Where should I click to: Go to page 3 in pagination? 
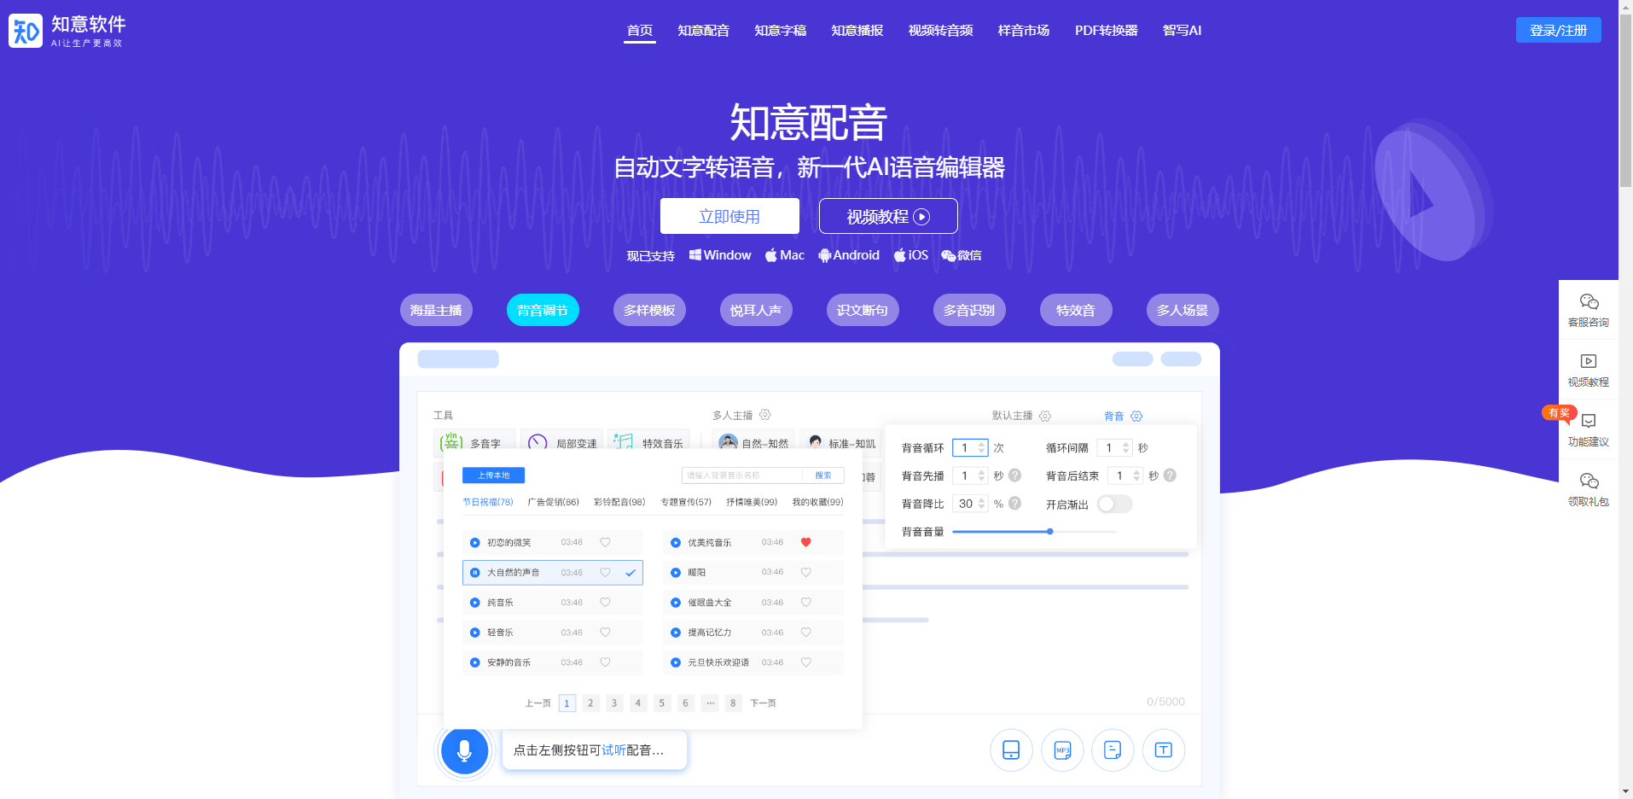(x=614, y=703)
